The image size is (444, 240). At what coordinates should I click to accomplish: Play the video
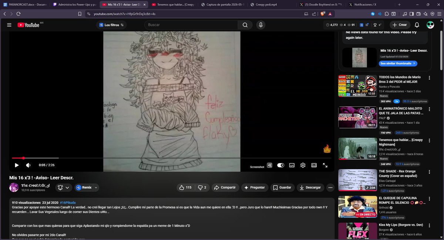(17, 165)
